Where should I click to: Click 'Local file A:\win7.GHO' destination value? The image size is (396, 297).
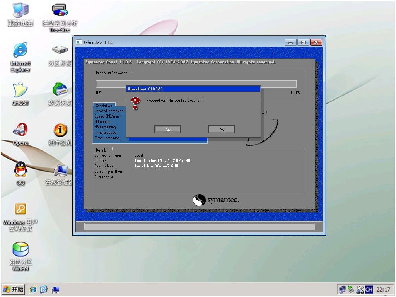[156, 166]
